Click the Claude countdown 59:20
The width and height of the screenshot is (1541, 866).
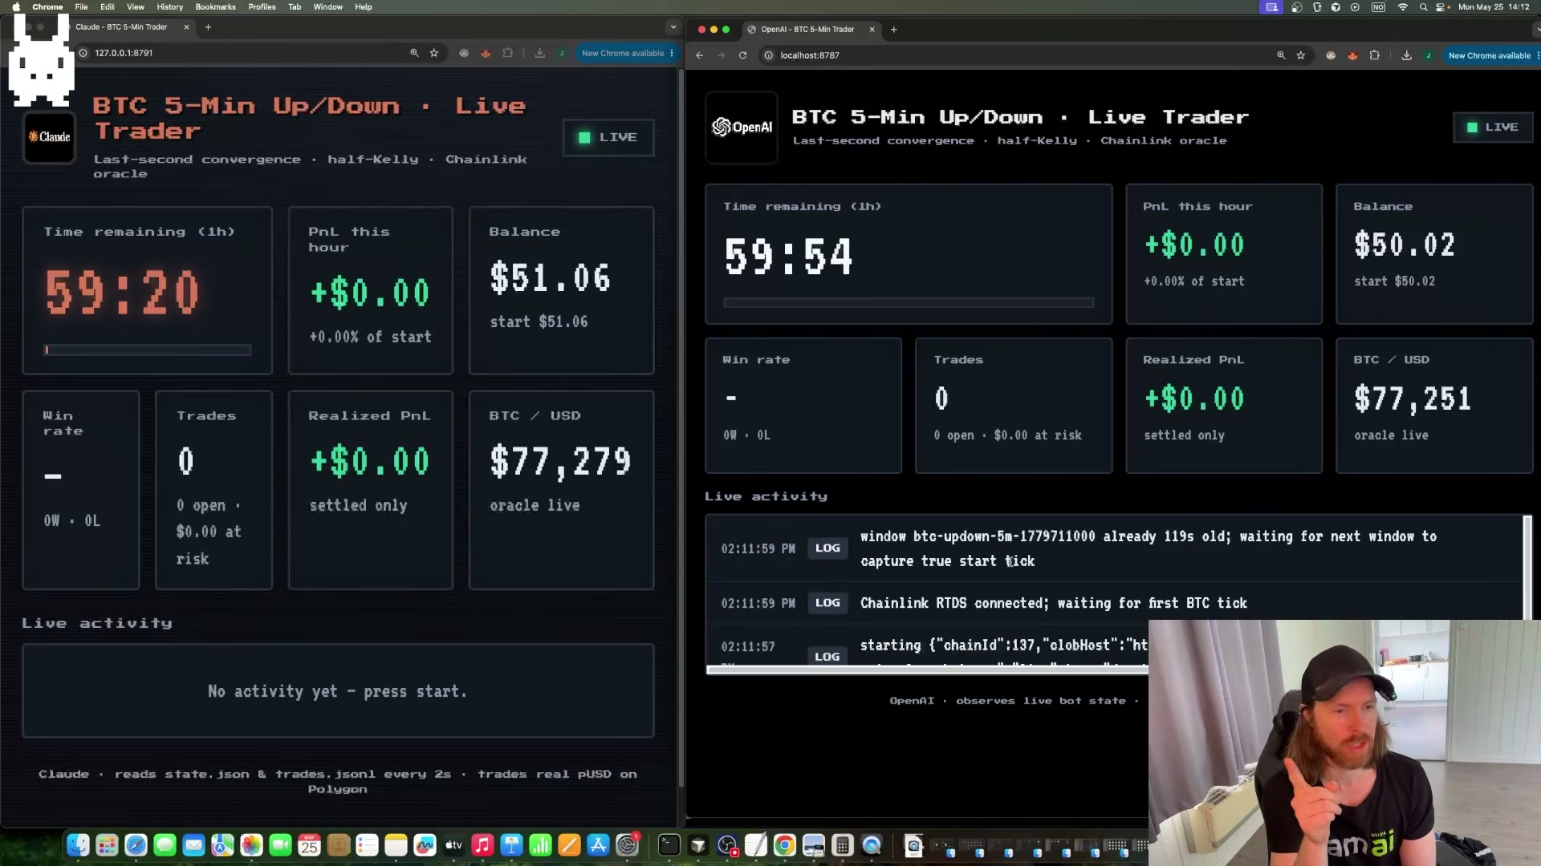click(x=122, y=292)
